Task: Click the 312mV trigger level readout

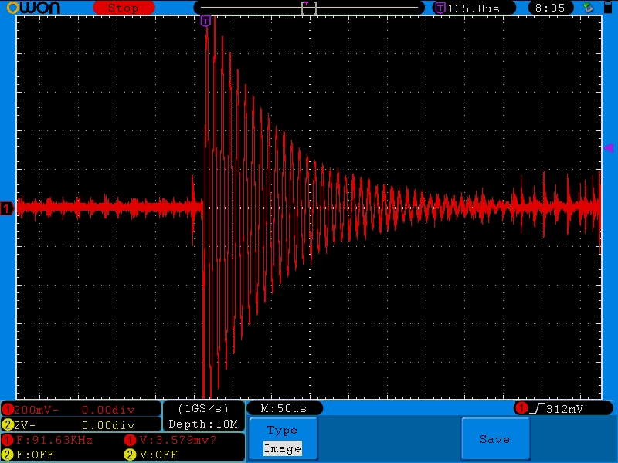Action: click(565, 409)
